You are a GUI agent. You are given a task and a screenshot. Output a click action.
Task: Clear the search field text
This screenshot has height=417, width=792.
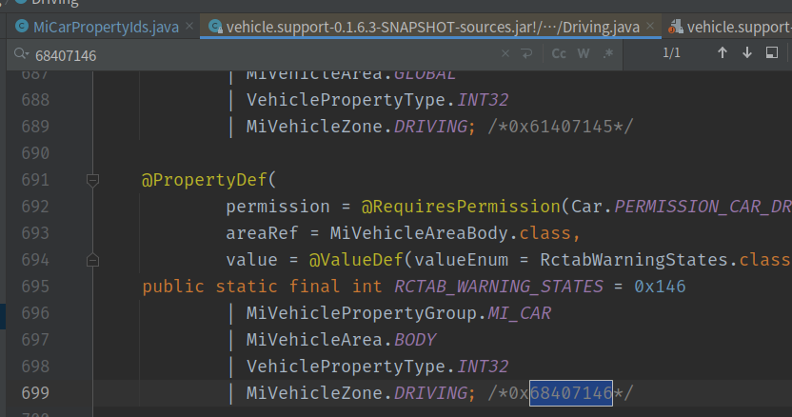[505, 53]
